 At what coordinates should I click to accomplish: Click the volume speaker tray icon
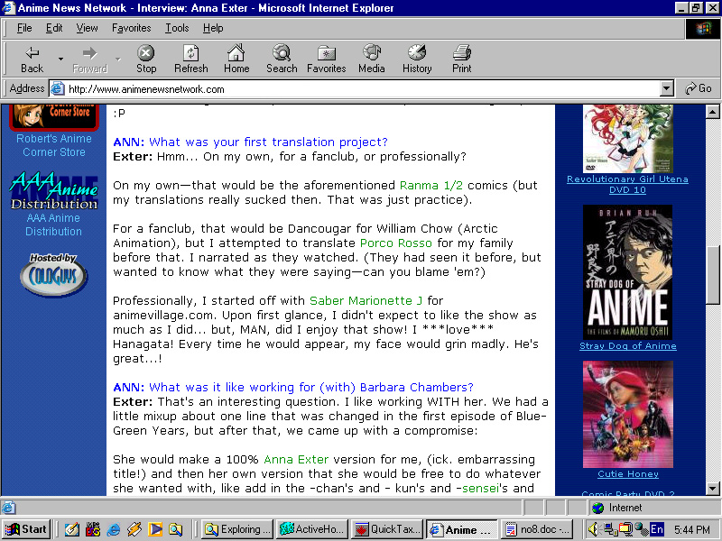pos(594,529)
